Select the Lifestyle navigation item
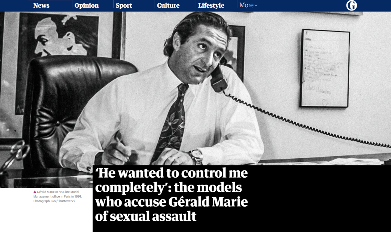Viewport: 391px width, 232px height. pos(211,5)
